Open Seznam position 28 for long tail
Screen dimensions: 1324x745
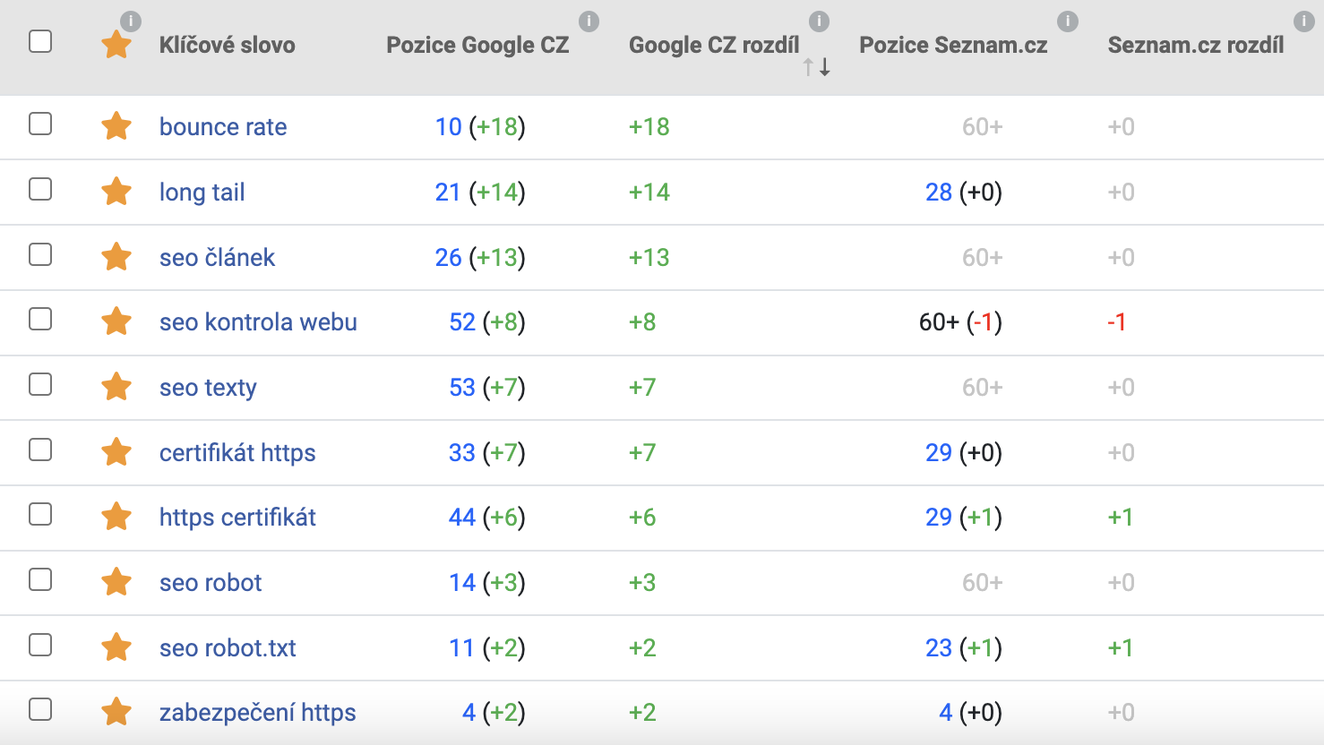tap(939, 193)
